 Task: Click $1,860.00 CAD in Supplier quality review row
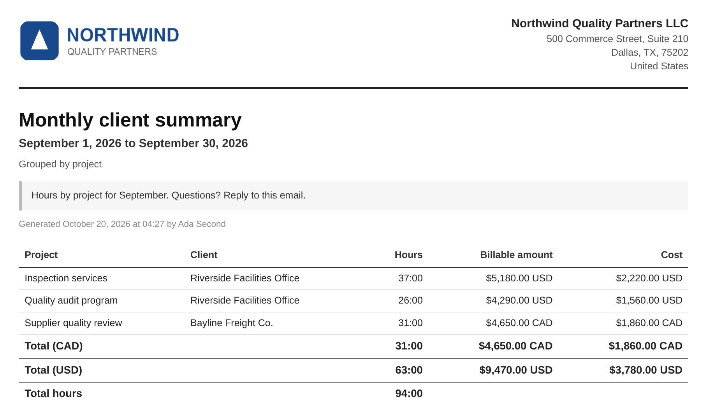[x=649, y=323]
